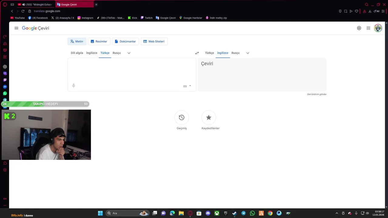The height and width of the screenshot is (218, 388).
Task: Open İndir metky zip bookmark
Action: tap(216, 18)
